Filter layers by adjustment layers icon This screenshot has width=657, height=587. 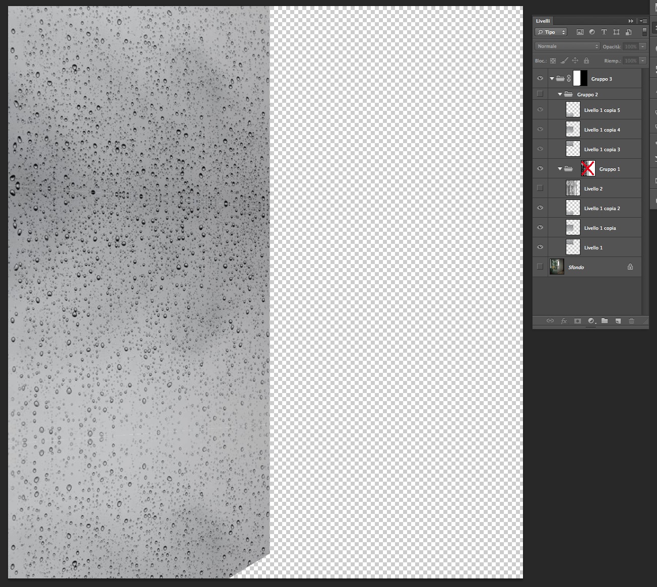(592, 32)
